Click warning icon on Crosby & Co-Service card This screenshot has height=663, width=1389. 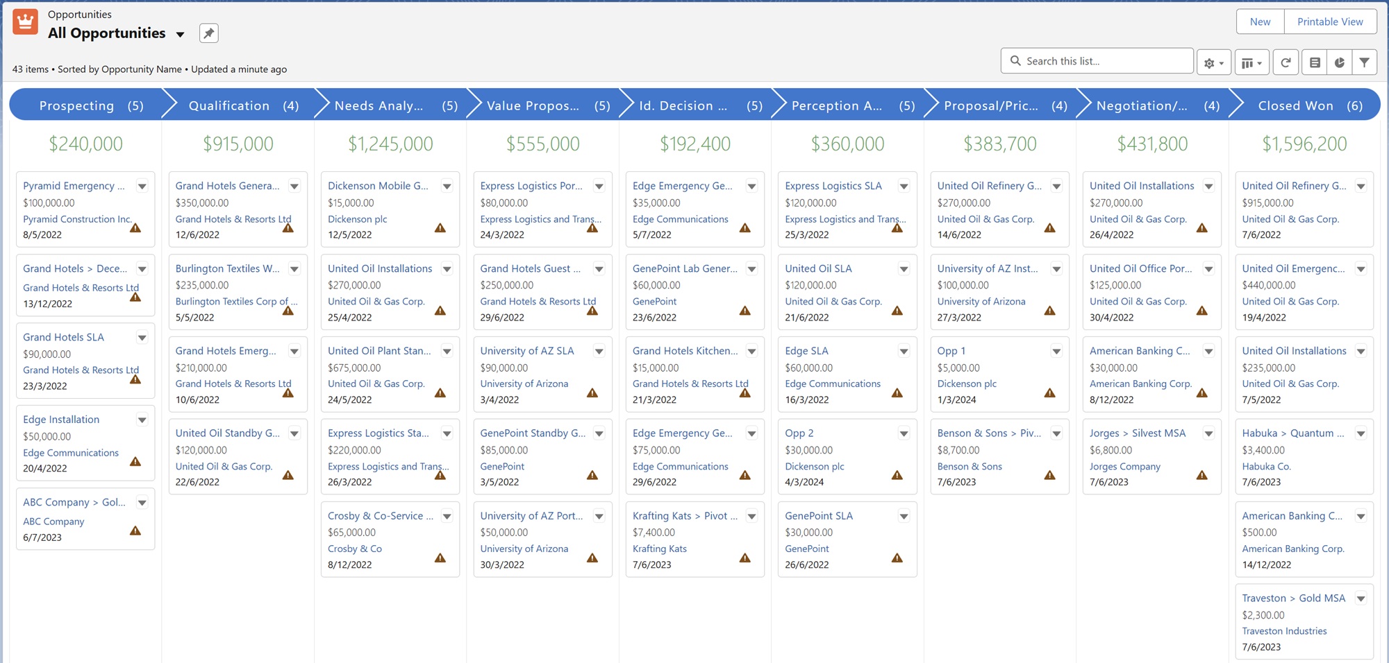[x=440, y=558]
